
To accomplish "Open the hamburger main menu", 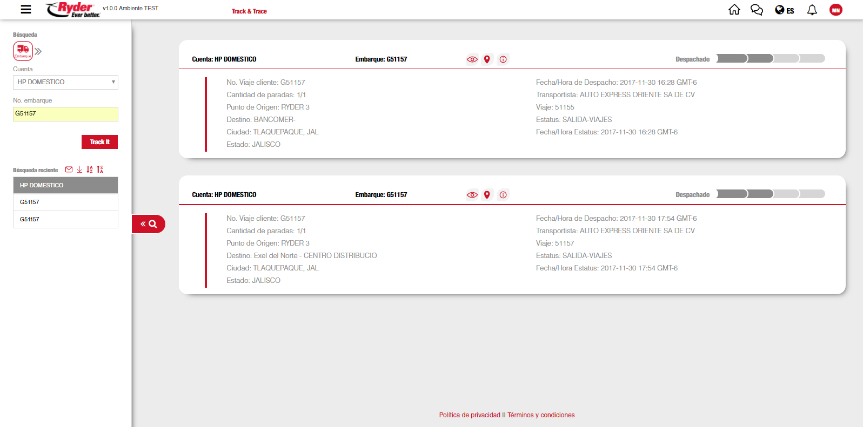I will click(25, 10).
